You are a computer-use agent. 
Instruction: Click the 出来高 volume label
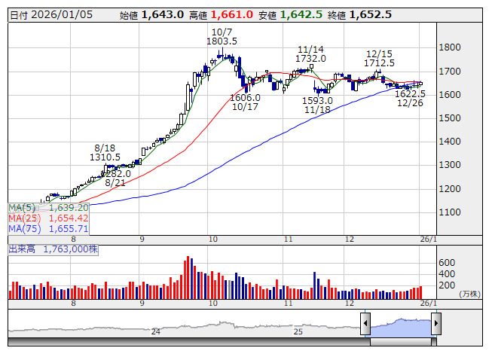pos(22,249)
